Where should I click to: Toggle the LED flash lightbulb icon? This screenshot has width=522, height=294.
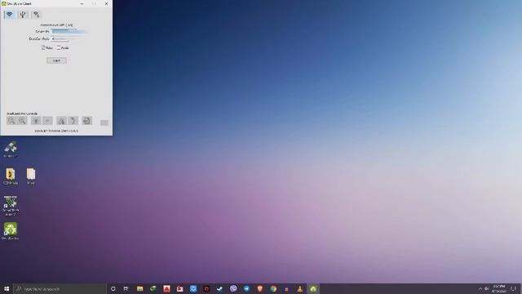click(36, 121)
